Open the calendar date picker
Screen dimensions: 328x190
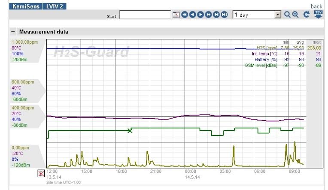pos(176,15)
